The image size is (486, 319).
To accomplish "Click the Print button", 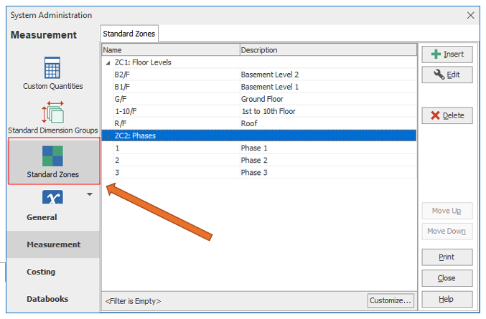I will (447, 257).
